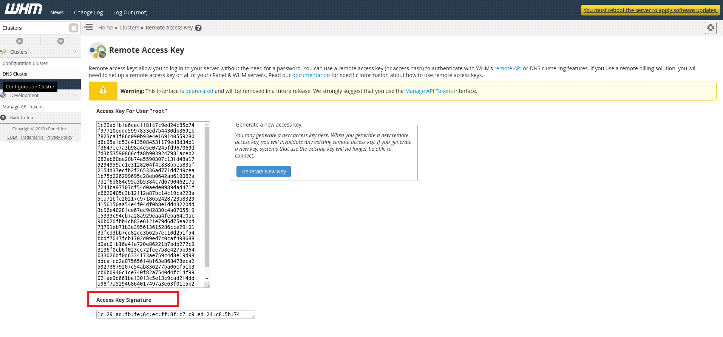Click the reboot server update notice

pos(650,10)
